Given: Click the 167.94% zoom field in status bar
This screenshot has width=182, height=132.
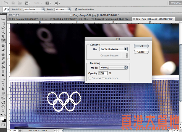Looking at the screenshot, I should [13, 130].
